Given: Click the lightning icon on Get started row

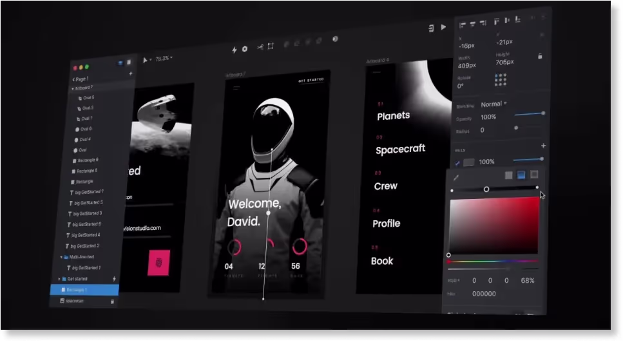Looking at the screenshot, I should click(114, 279).
